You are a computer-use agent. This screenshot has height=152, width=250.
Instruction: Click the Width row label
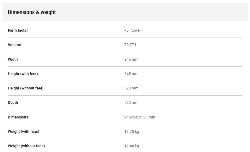pyautogui.click(x=13, y=59)
